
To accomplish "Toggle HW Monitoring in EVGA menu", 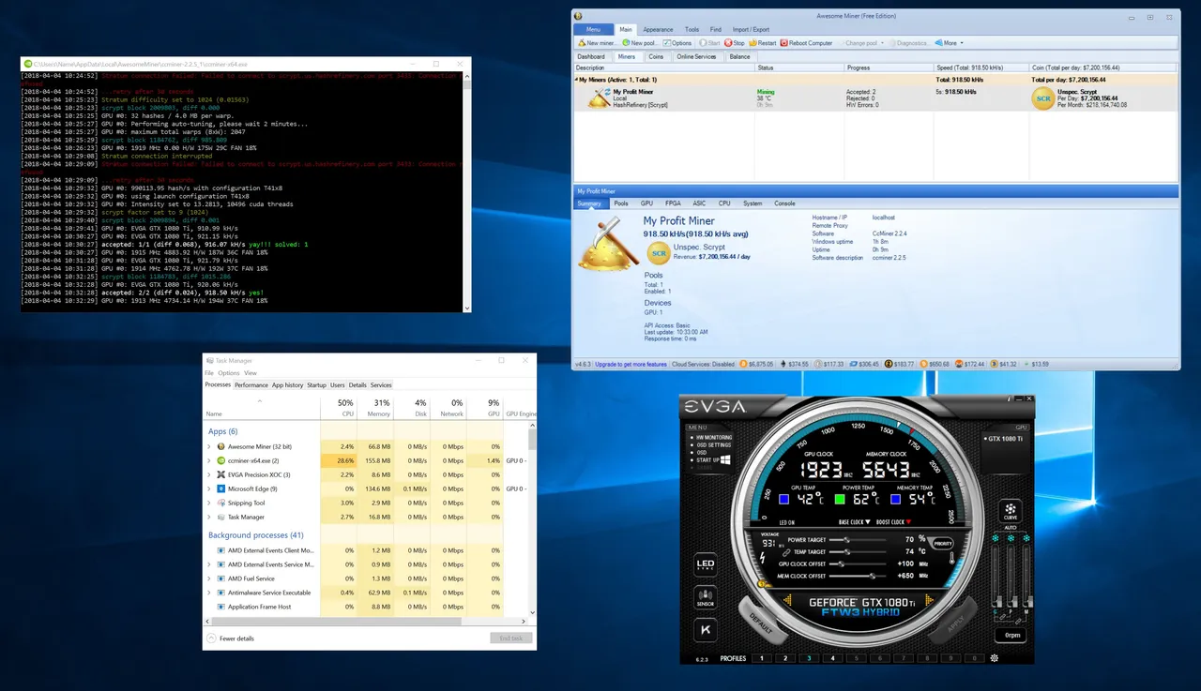I will 714,438.
